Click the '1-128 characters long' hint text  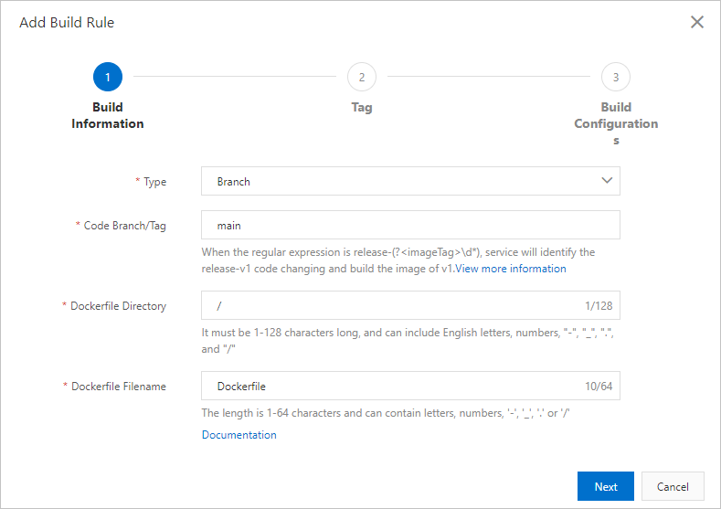point(408,341)
